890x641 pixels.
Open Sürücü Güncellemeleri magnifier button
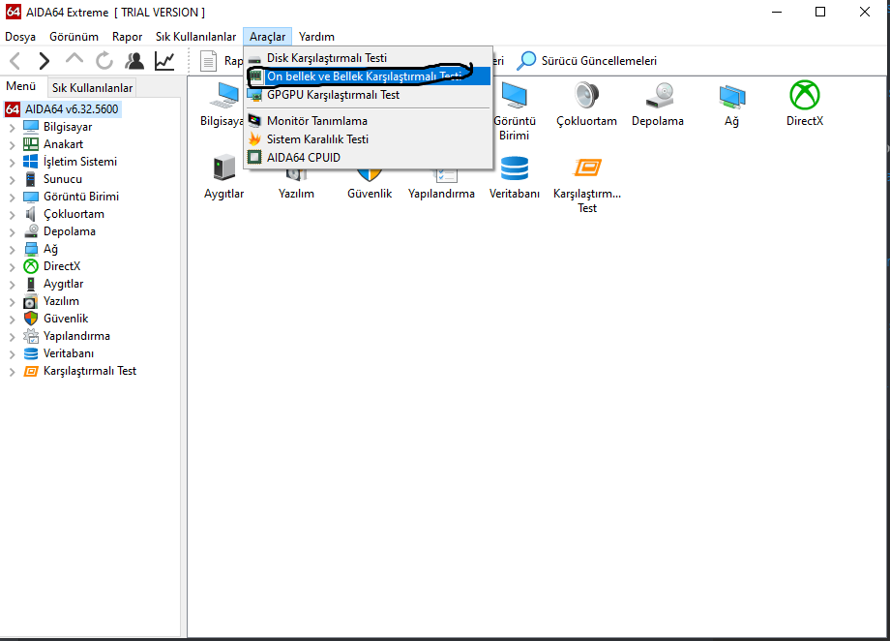click(587, 61)
